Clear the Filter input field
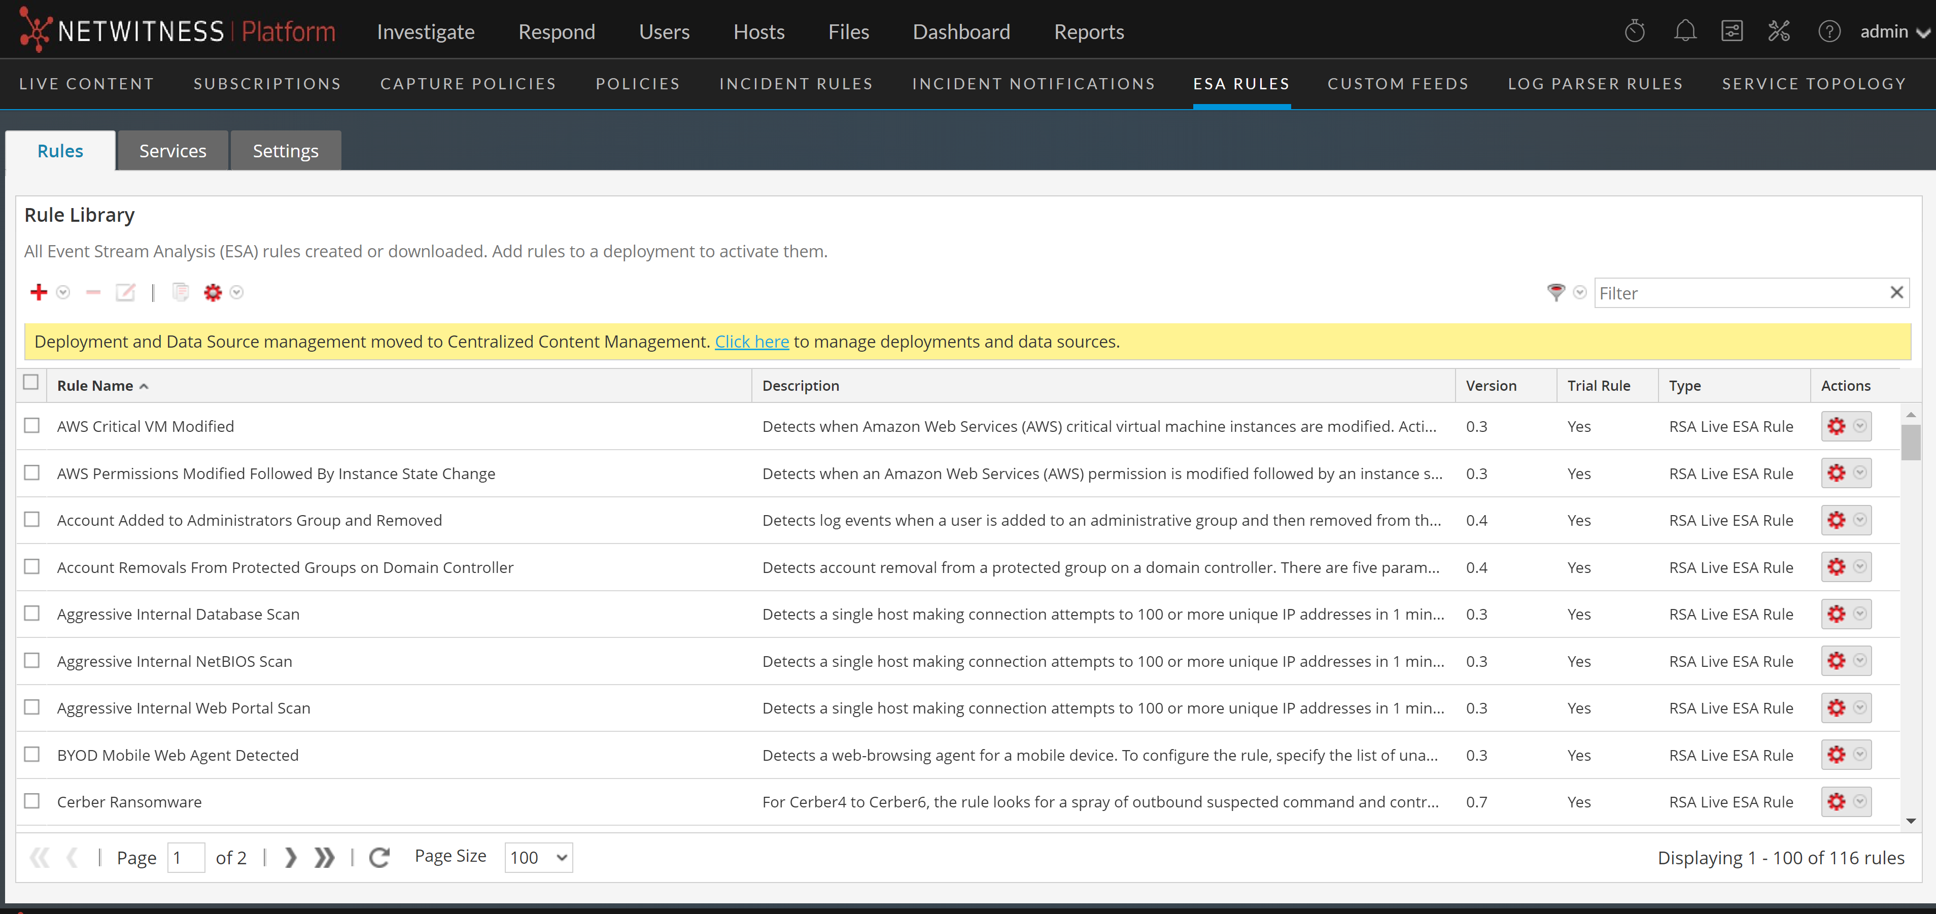The height and width of the screenshot is (914, 1936). (x=1897, y=292)
